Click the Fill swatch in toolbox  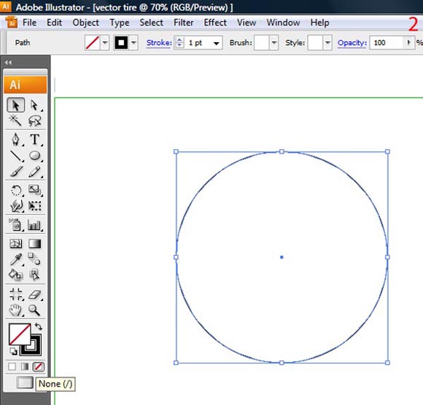pyautogui.click(x=20, y=334)
